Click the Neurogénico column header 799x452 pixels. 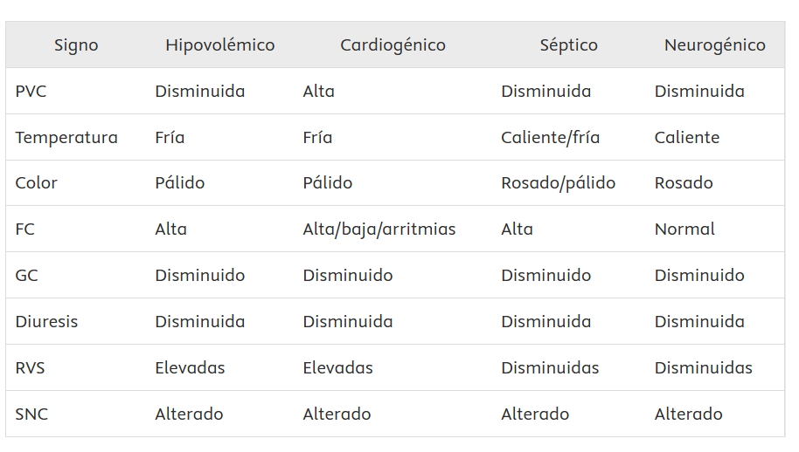pyautogui.click(x=714, y=45)
